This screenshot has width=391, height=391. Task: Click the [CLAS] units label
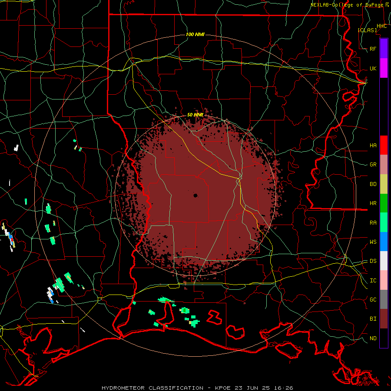[x=367, y=30]
